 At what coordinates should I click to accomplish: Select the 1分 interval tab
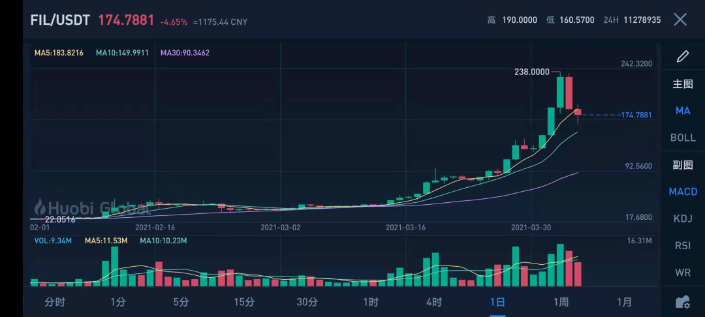[x=117, y=302]
